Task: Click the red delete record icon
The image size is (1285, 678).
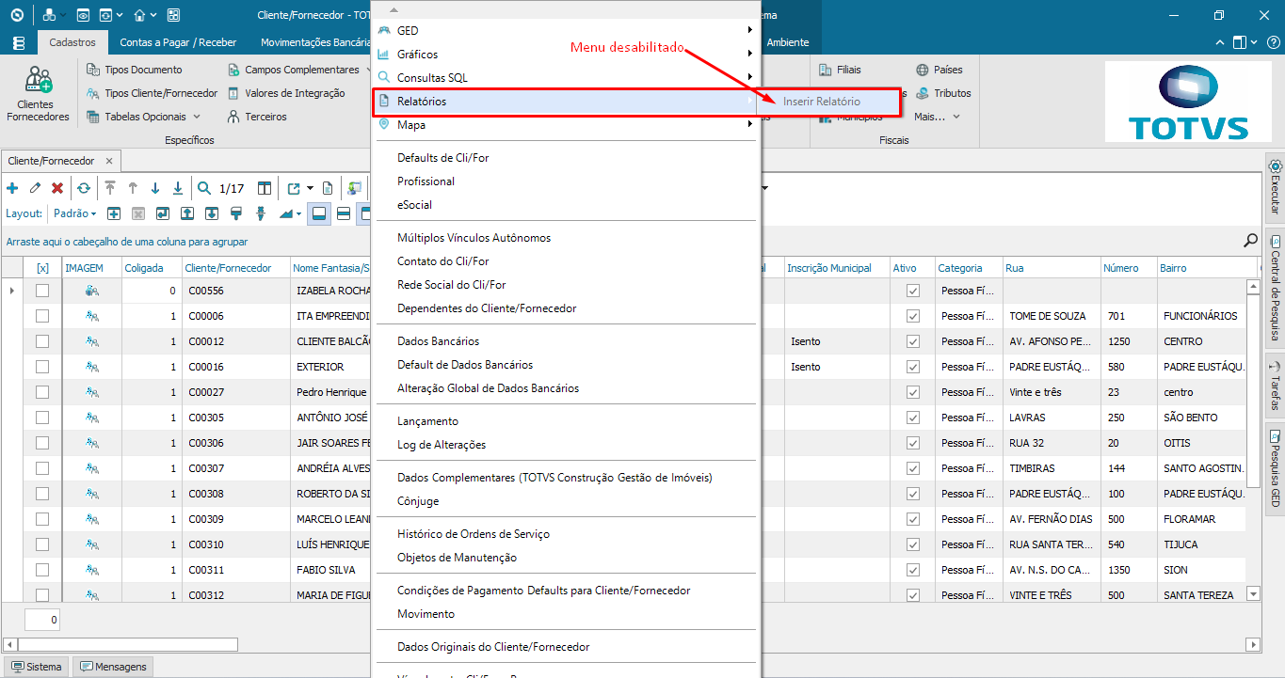Action: click(x=56, y=188)
